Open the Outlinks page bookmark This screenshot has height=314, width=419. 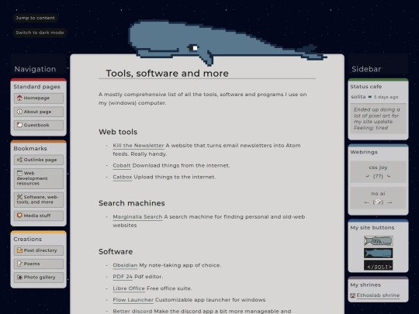39,160
